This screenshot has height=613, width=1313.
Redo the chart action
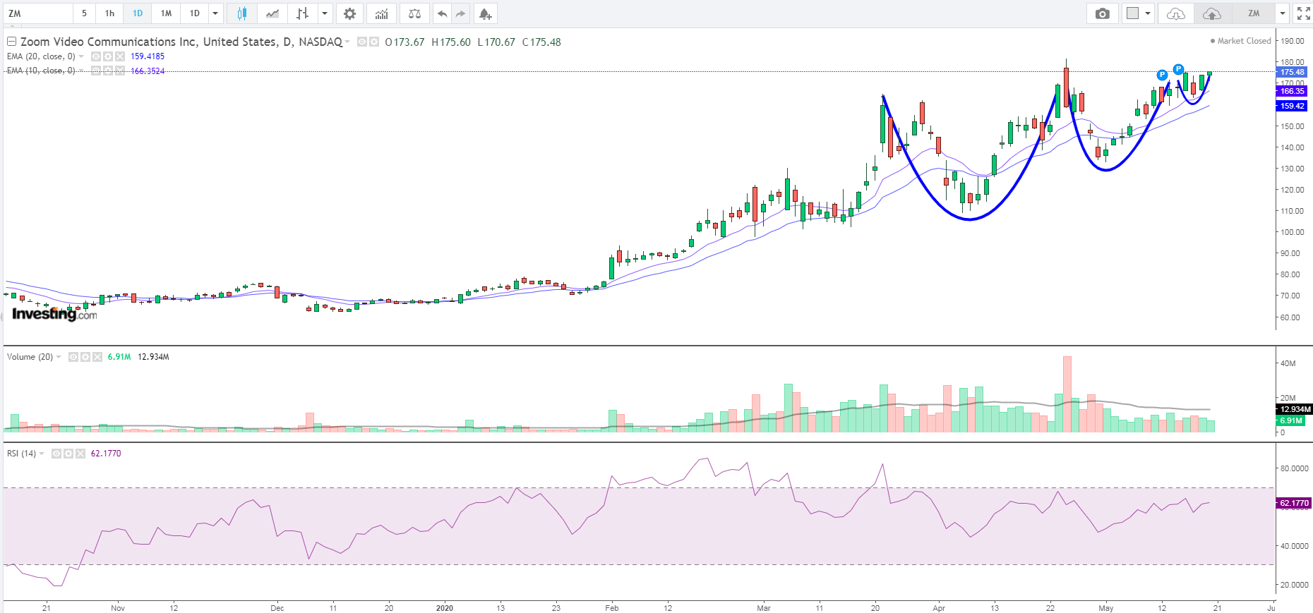click(x=460, y=13)
